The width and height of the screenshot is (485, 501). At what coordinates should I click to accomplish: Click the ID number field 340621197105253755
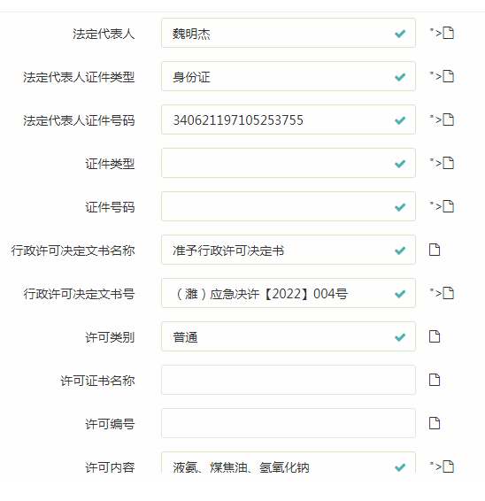289,119
